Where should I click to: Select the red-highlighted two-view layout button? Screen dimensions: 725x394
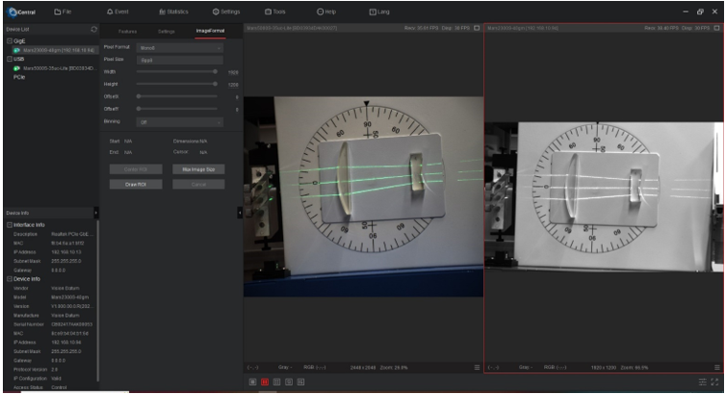click(265, 383)
